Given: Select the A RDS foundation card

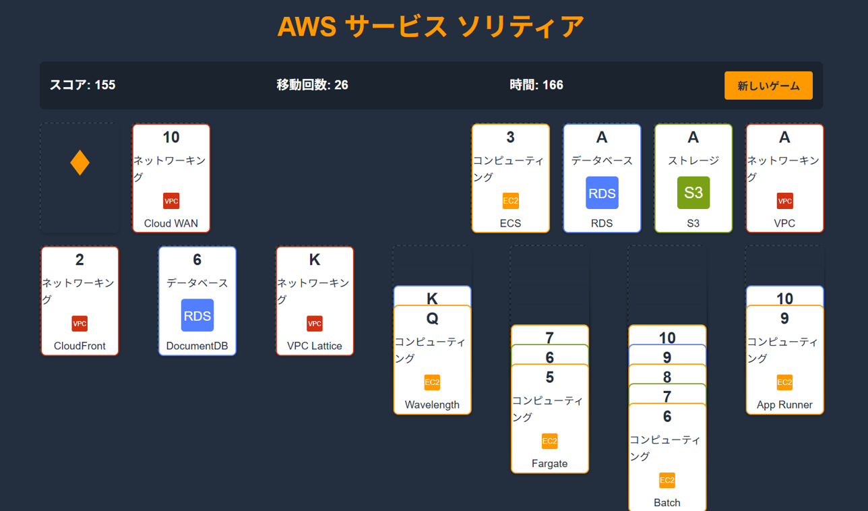Looking at the screenshot, I should pyautogui.click(x=602, y=178).
